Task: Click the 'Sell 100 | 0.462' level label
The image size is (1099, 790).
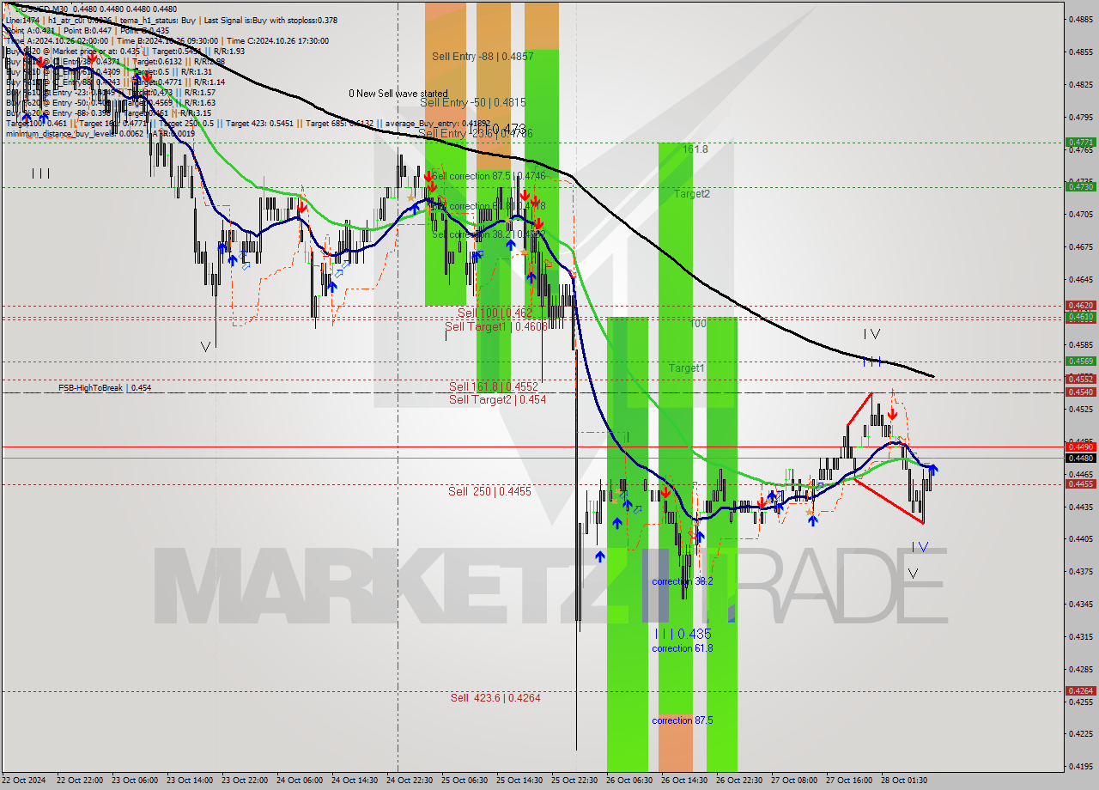Action: tap(495, 313)
